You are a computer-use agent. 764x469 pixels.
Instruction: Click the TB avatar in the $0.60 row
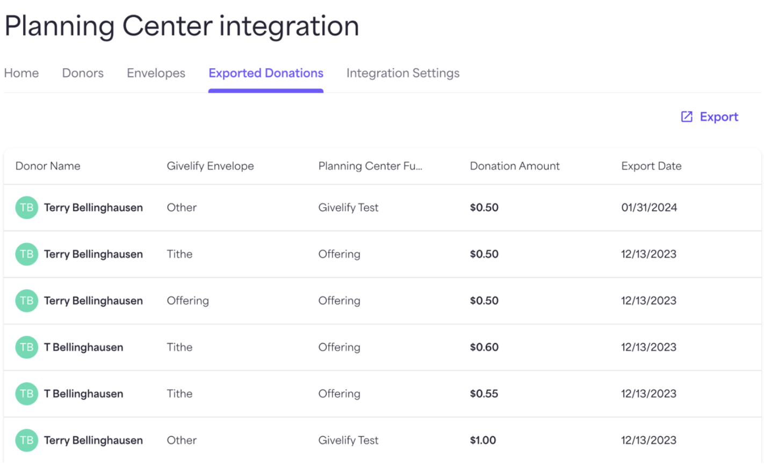click(x=27, y=347)
